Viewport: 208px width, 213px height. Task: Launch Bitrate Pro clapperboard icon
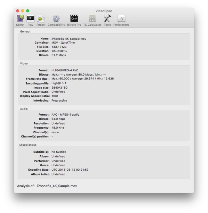point(74,18)
